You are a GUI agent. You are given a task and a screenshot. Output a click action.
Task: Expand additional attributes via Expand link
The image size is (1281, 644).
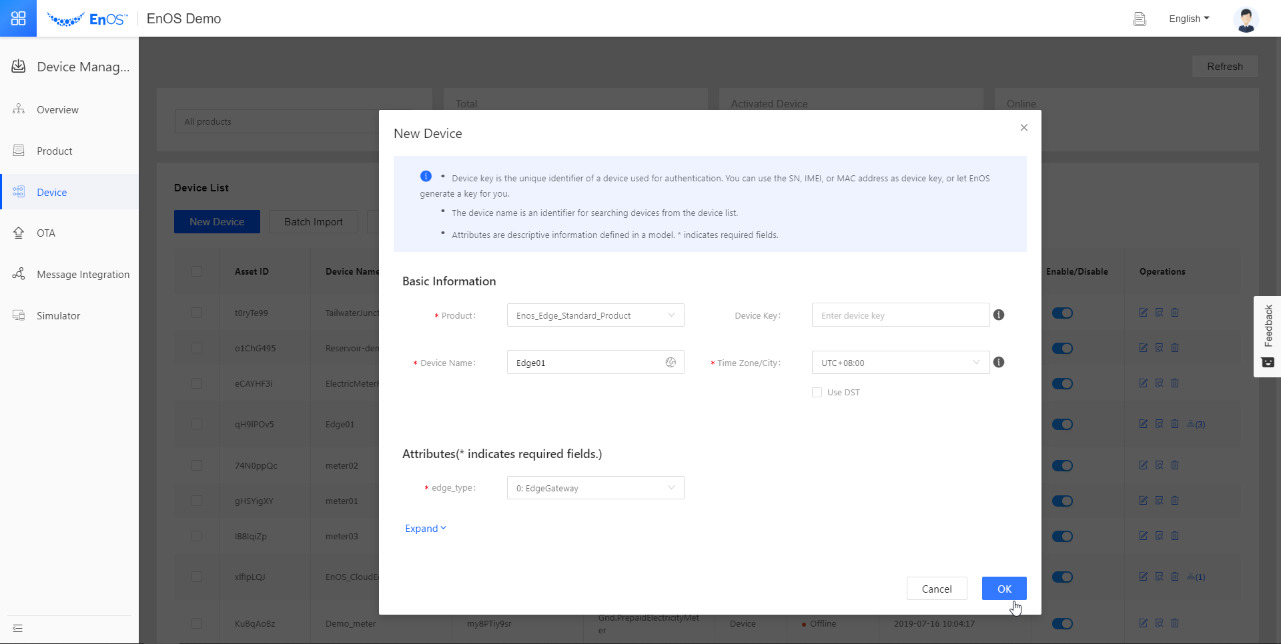coord(426,529)
